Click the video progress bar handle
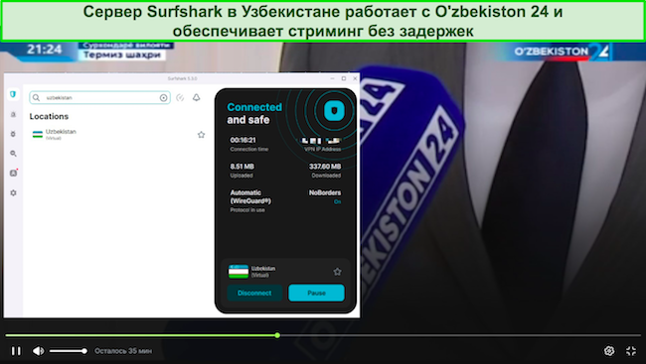 click(x=277, y=335)
